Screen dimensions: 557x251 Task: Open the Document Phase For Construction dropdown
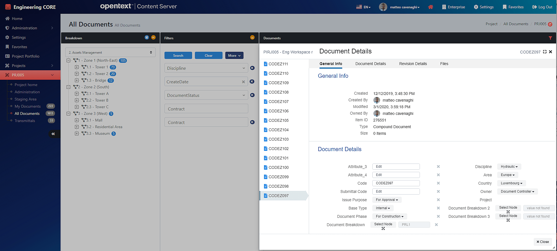coord(389,216)
